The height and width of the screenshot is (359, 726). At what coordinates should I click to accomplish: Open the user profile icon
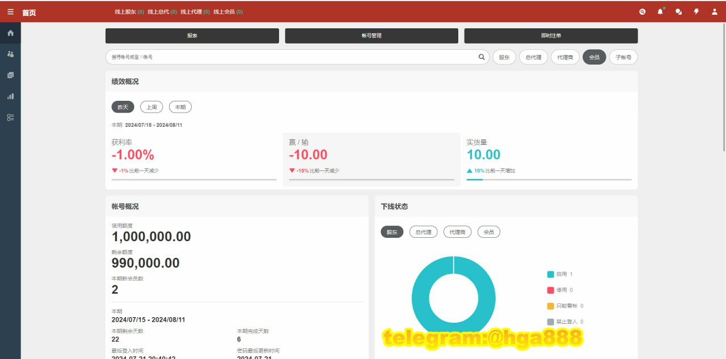pyautogui.click(x=714, y=12)
